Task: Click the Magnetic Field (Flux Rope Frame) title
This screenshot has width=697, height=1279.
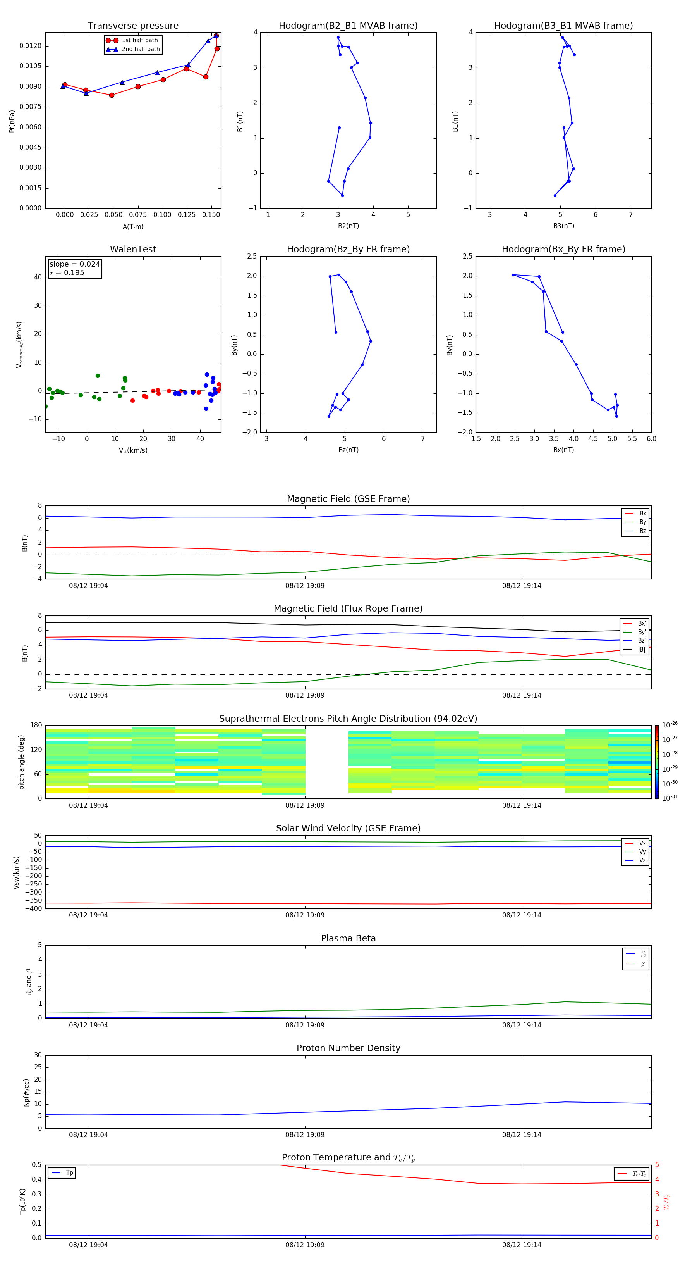Action: coord(348,609)
